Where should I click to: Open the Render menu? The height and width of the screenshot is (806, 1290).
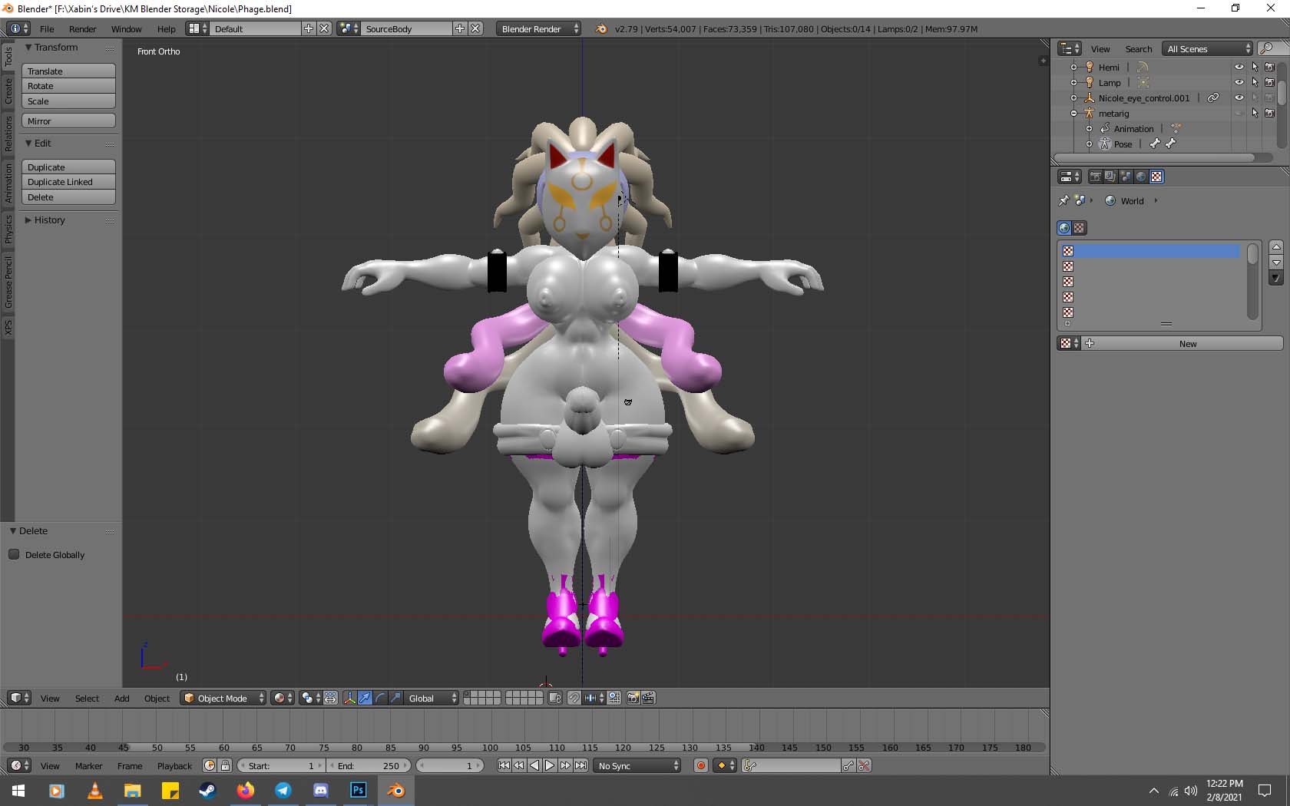point(82,29)
